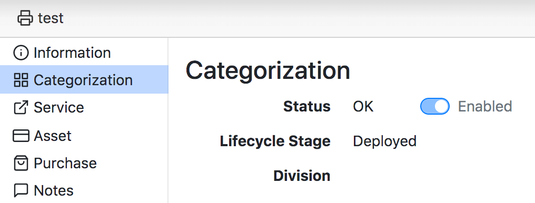Toggle the Enabled status switch
The height and width of the screenshot is (203, 535).
tap(435, 106)
